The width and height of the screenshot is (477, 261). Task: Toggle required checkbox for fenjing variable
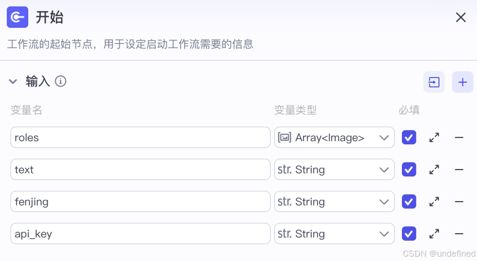(409, 202)
